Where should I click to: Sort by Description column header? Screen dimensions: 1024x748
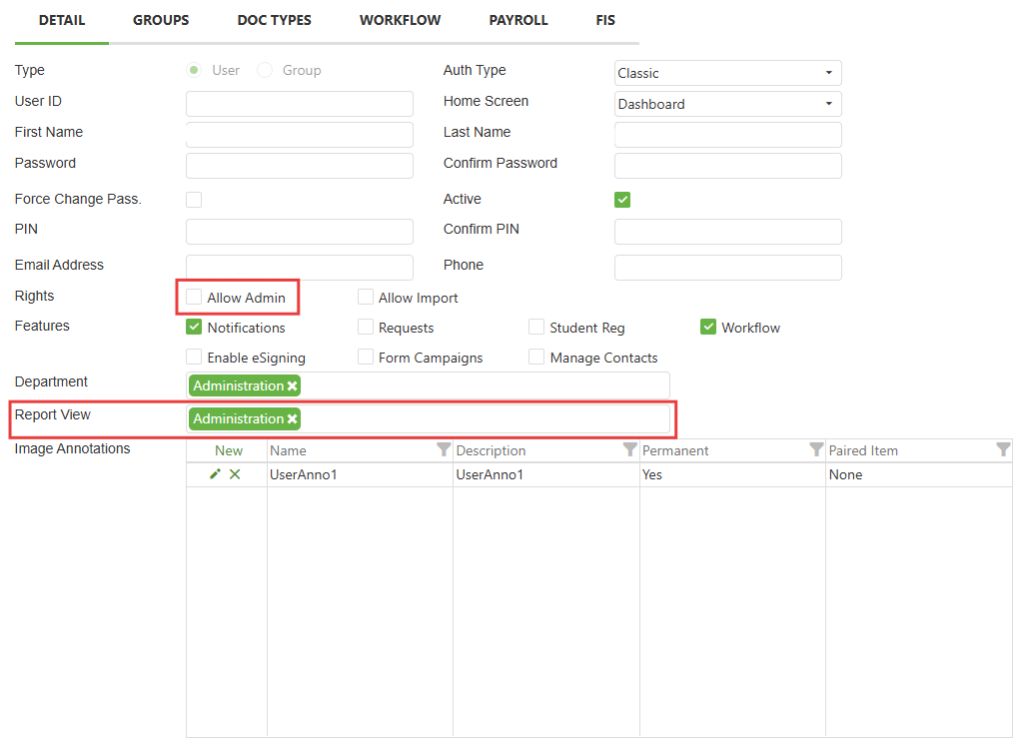pyautogui.click(x=491, y=450)
